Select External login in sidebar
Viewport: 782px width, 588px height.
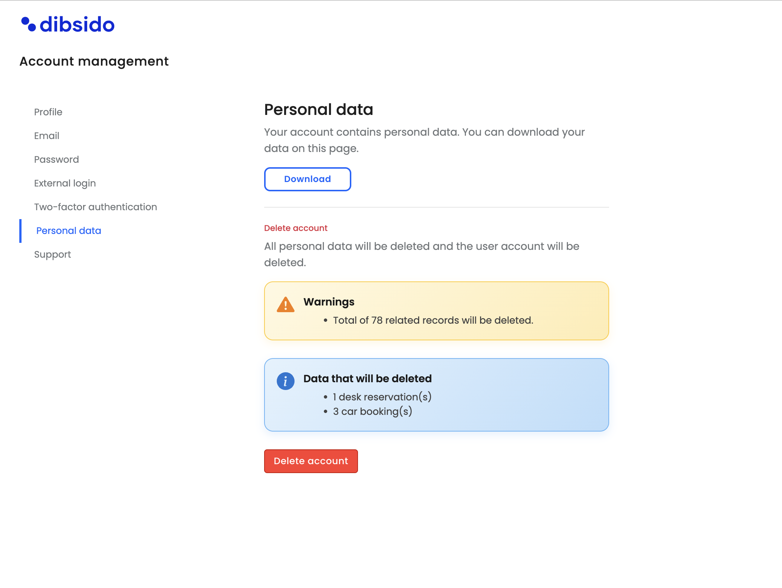coord(65,183)
